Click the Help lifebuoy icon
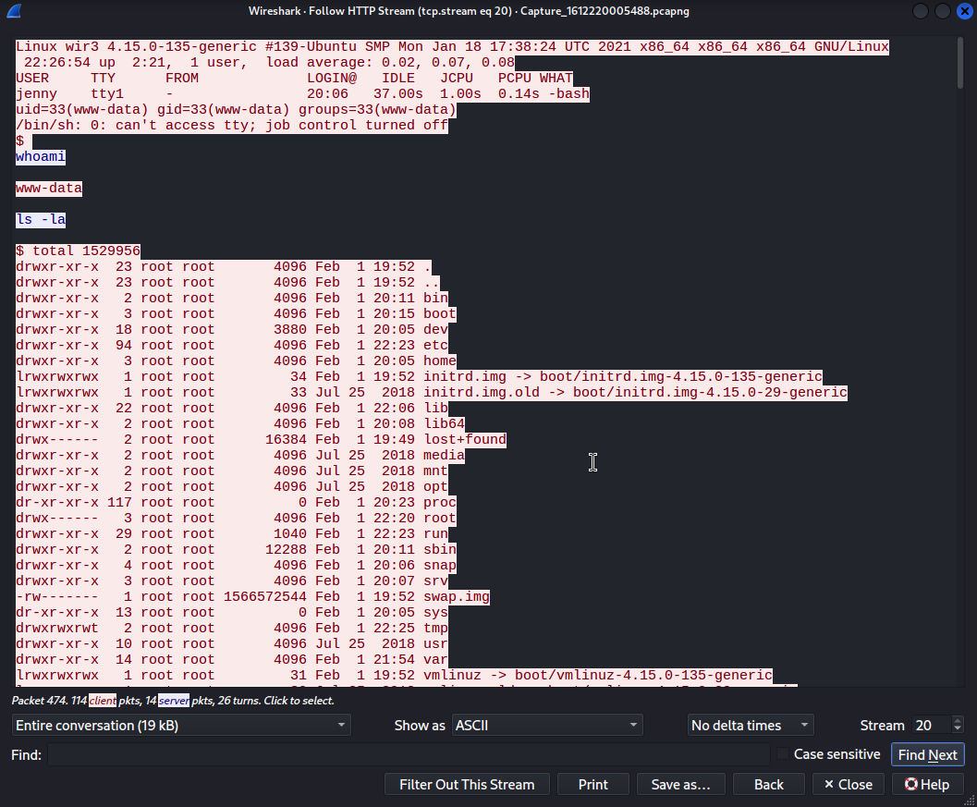Viewport: 977px width, 807px height. tap(911, 784)
